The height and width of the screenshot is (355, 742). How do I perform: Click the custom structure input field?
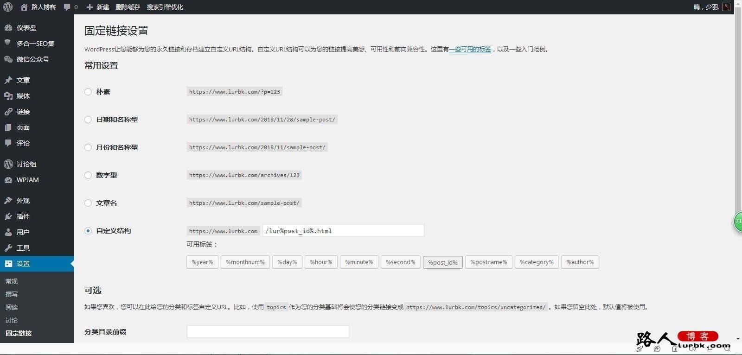click(x=343, y=231)
